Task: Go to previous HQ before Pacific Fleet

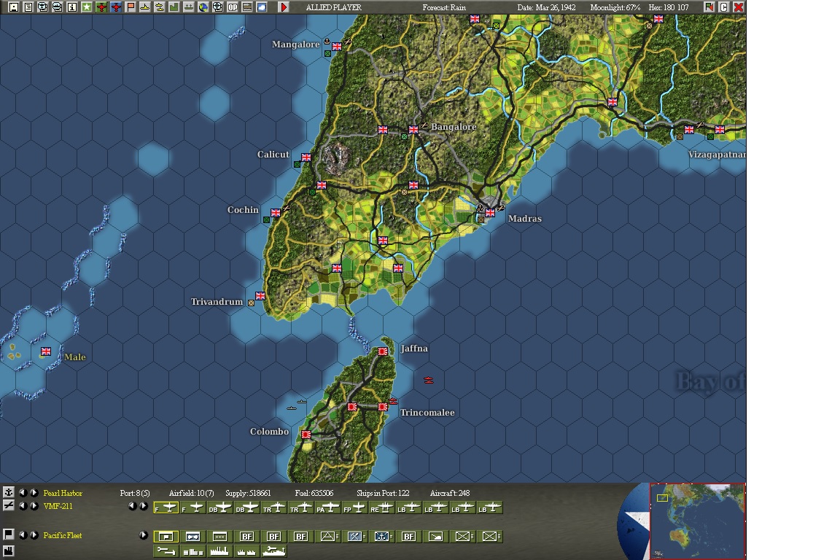Action: pos(23,534)
